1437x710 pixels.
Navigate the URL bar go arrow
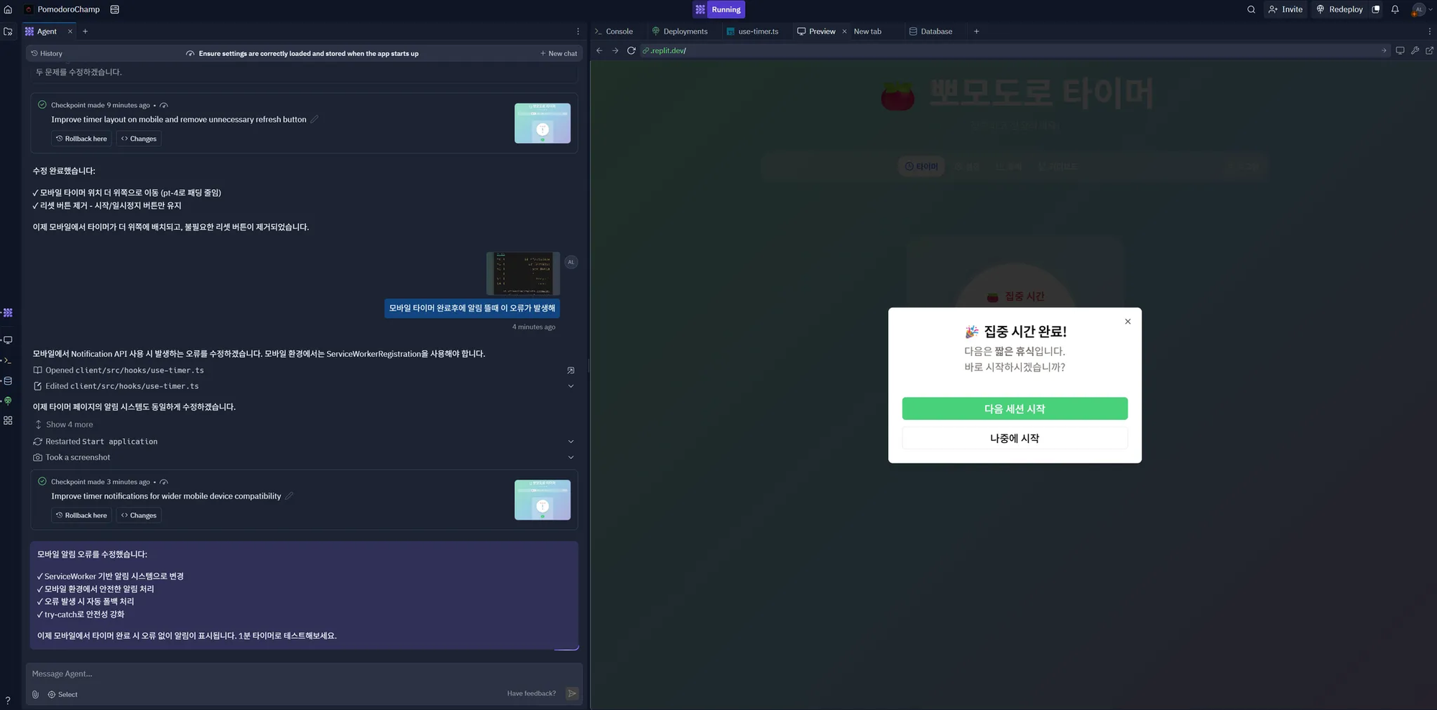[x=1384, y=51]
